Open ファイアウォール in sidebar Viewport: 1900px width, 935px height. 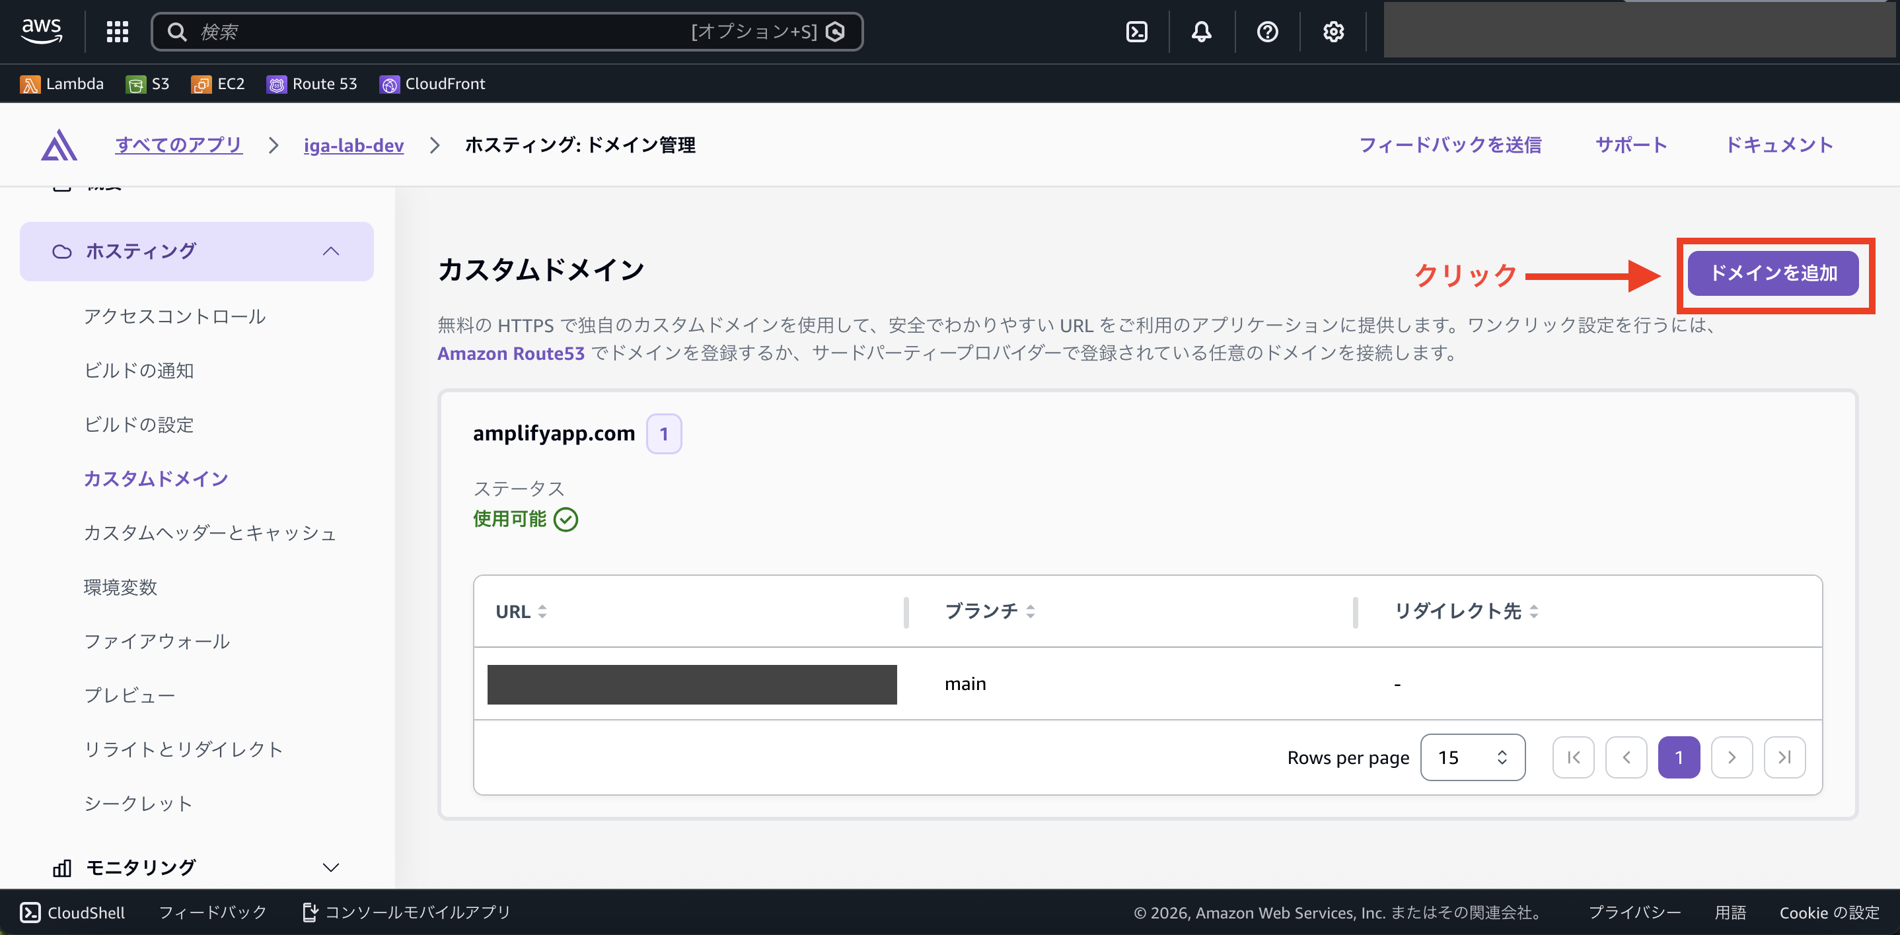(x=157, y=641)
